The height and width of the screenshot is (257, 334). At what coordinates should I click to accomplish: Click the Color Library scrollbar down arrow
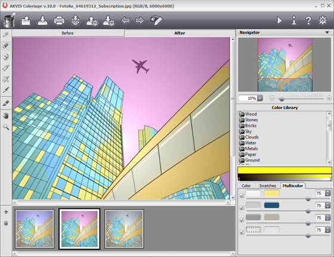pyautogui.click(x=329, y=162)
